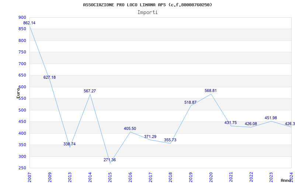Click the 2016 x-axis year label

pos(130,177)
